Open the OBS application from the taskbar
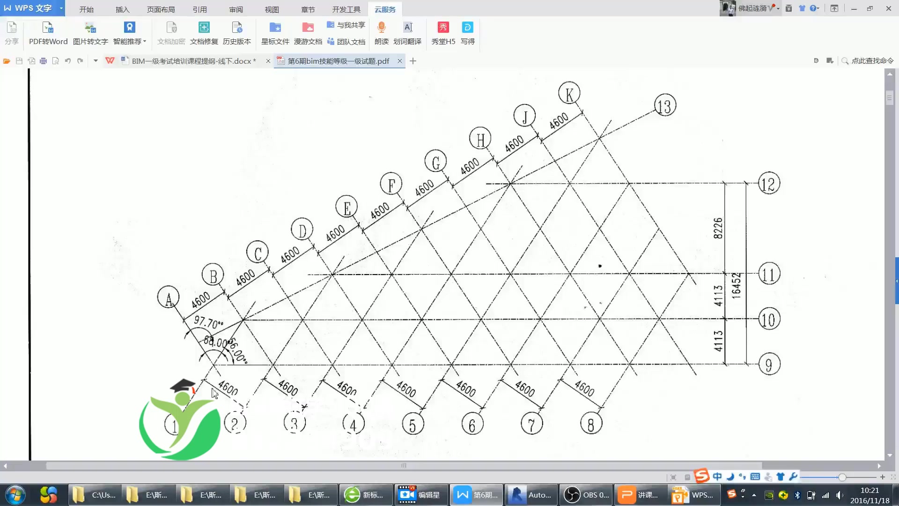Screen dimensions: 899x506 coord(585,495)
